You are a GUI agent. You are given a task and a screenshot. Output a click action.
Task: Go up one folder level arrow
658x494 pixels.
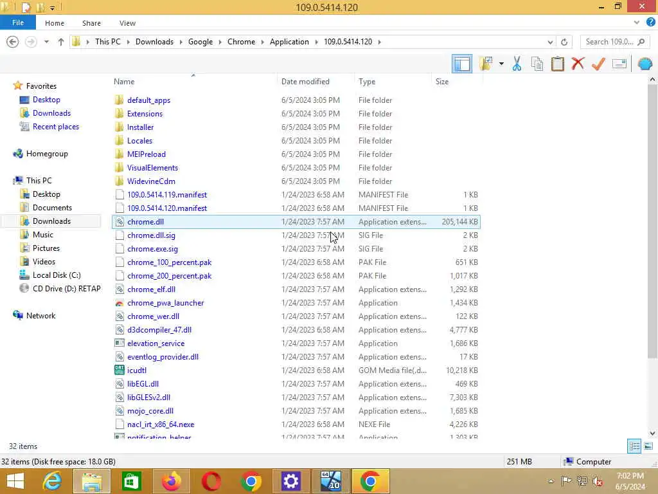[61, 42]
